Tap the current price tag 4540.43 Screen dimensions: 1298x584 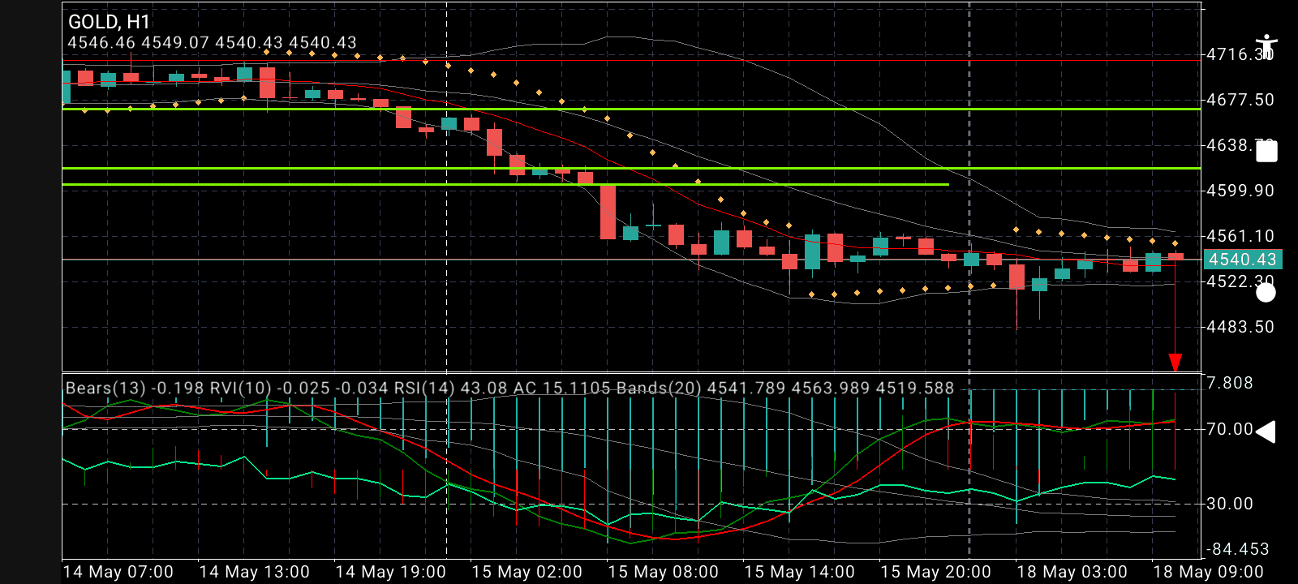click(1242, 260)
